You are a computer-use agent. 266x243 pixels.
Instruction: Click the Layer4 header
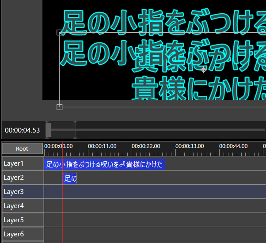[22, 206]
